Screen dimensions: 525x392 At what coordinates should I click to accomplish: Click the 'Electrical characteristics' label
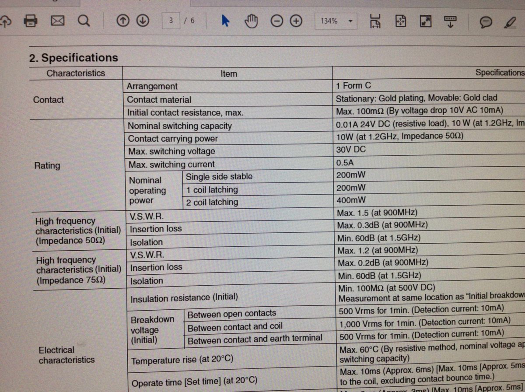click(66, 355)
